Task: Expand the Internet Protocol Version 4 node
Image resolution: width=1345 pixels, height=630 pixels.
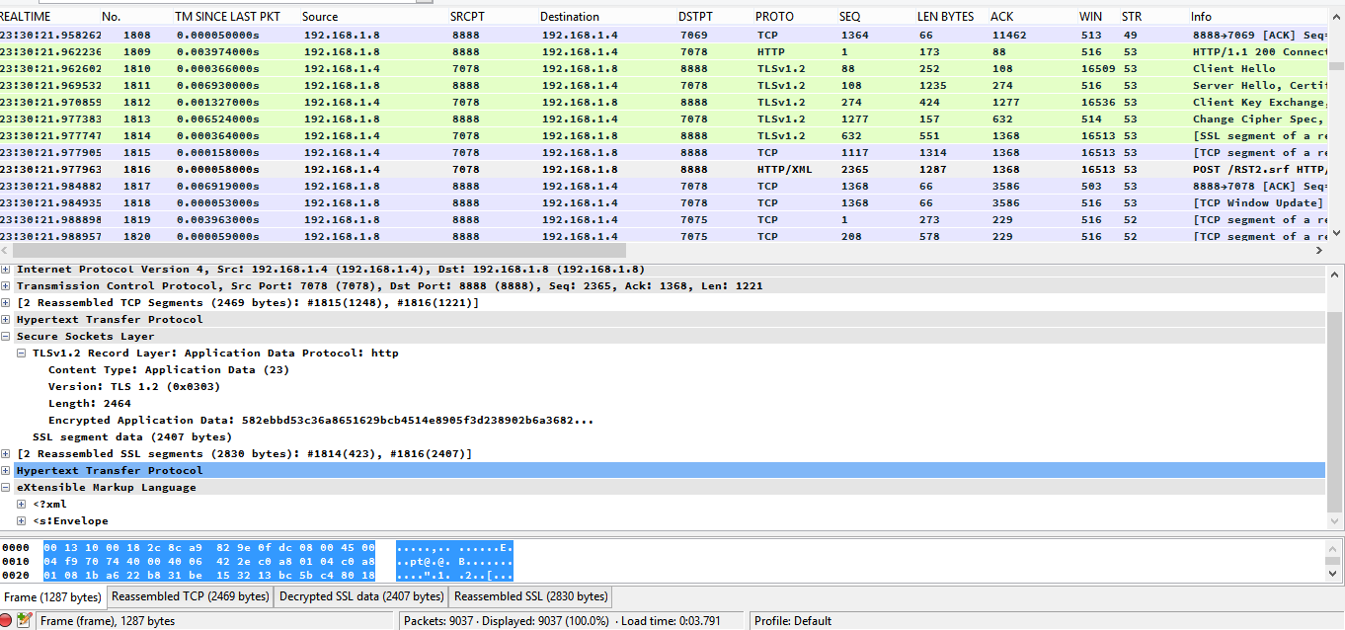Action: 6,270
